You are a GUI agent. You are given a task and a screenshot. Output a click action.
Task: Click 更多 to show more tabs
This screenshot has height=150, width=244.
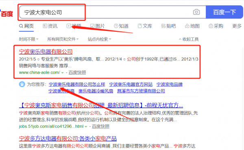237,26
